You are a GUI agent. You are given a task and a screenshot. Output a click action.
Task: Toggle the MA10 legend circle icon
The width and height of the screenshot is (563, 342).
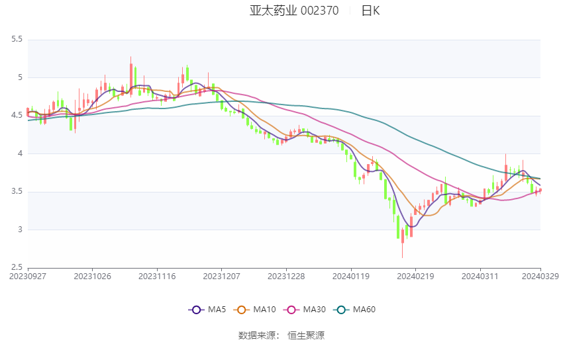click(241, 310)
